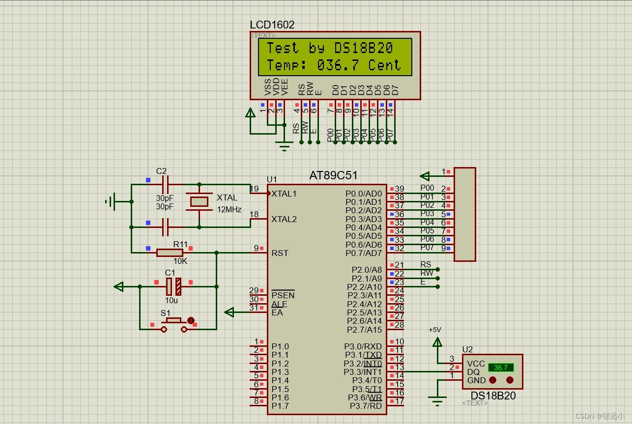The height and width of the screenshot is (424, 632).
Task: Toggle the red actuator on switch S1
Action: (191, 320)
